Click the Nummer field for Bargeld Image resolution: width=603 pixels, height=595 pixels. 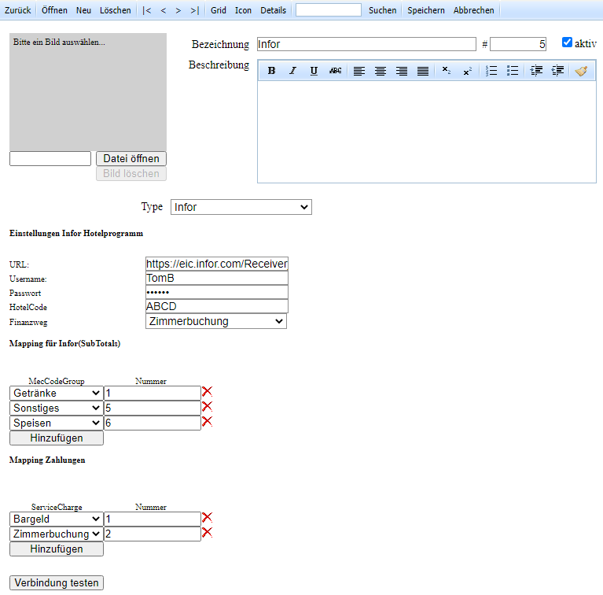click(x=153, y=519)
